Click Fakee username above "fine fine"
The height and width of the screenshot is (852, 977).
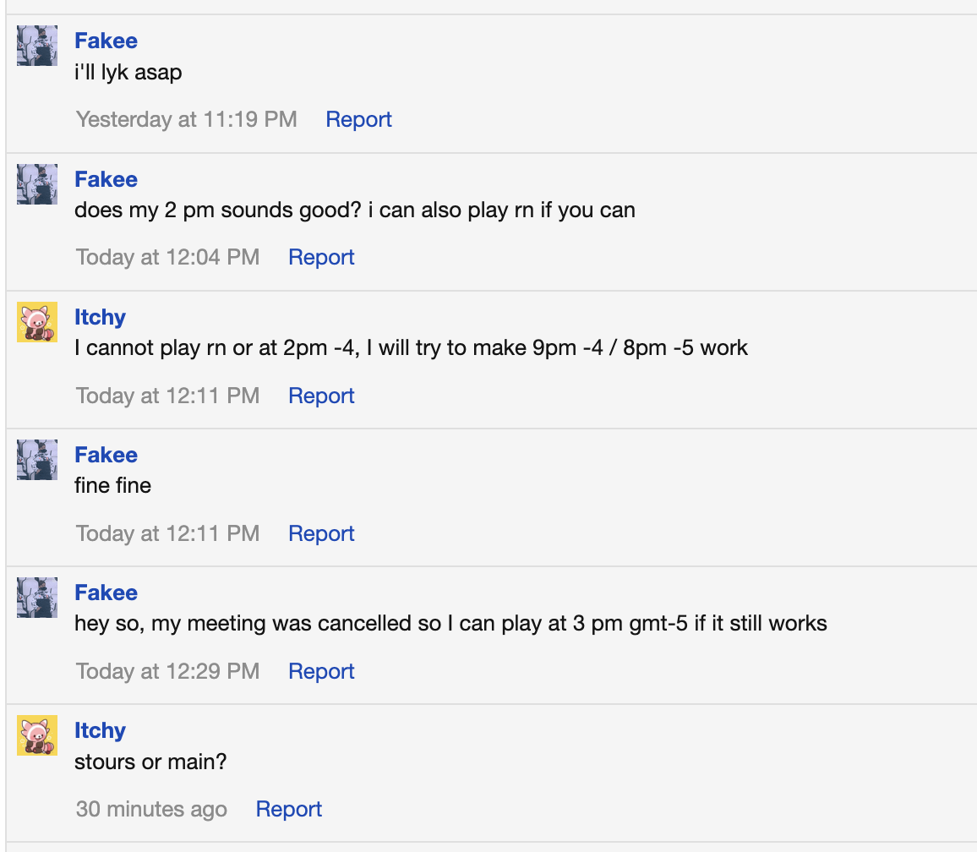106,455
